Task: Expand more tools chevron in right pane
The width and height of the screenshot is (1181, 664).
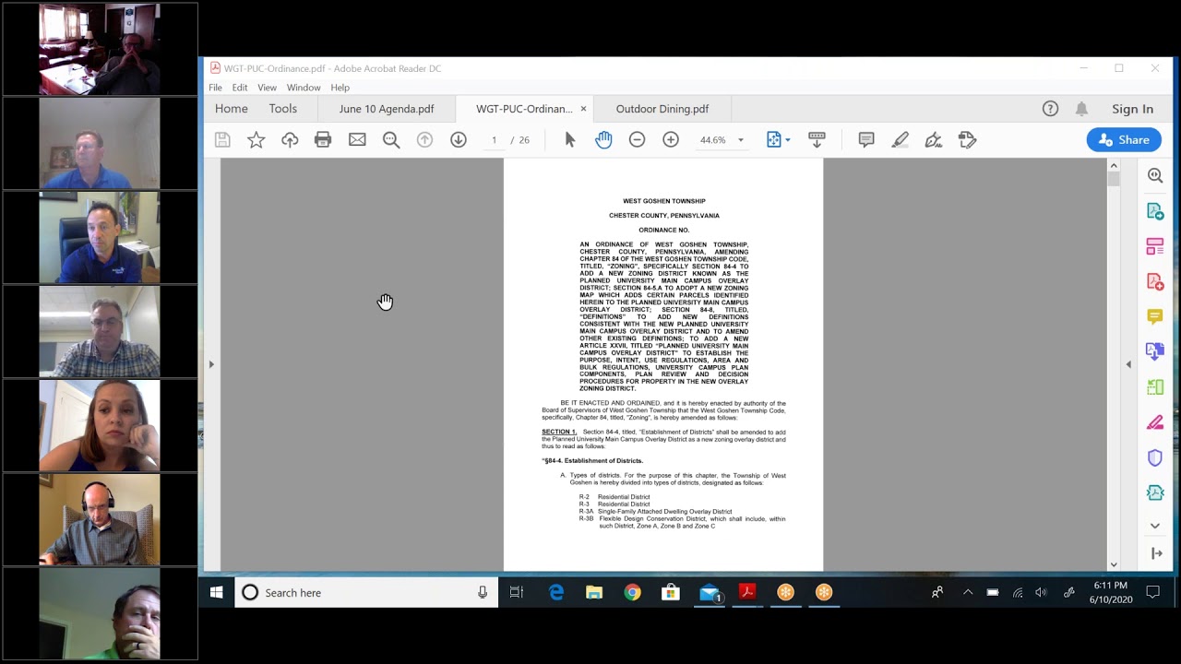Action: point(1155,526)
